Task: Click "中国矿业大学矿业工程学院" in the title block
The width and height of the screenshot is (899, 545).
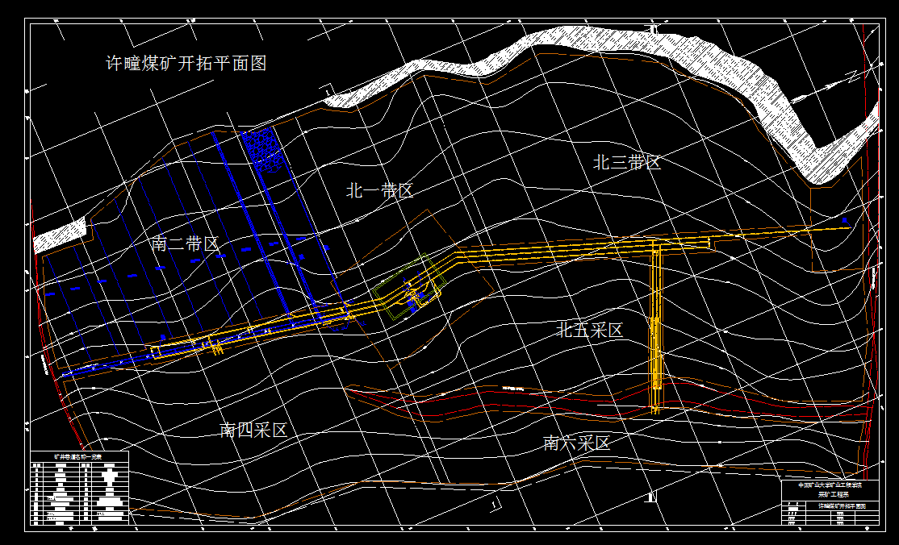Action: 830,485
